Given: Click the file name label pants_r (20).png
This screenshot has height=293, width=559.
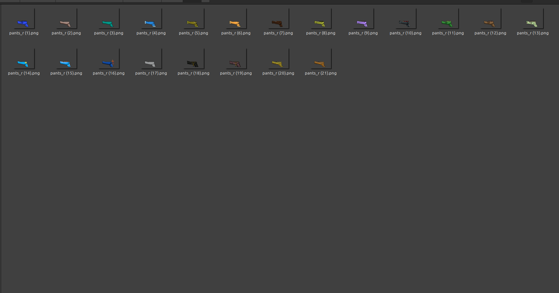Looking at the screenshot, I should tap(278, 73).
